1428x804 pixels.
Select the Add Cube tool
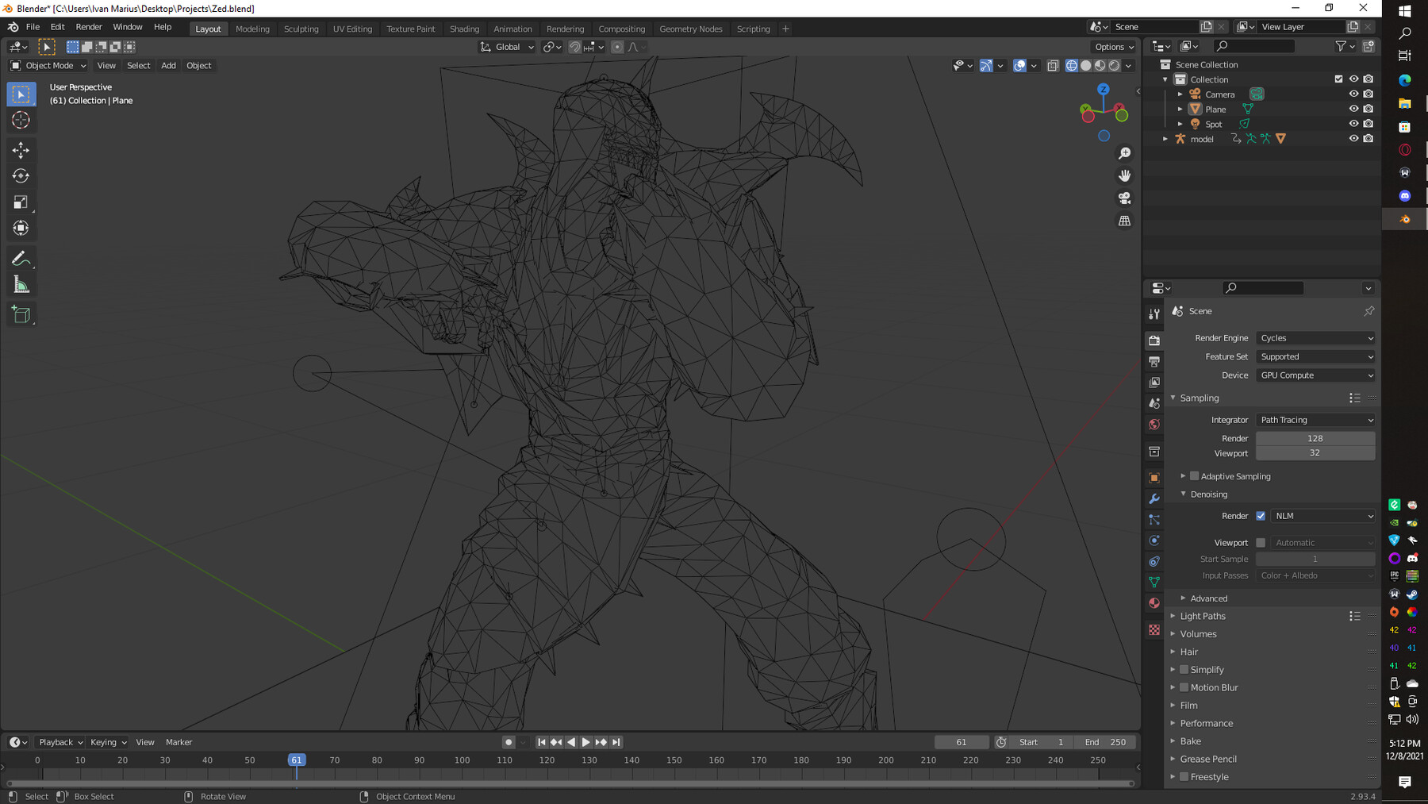(x=21, y=315)
